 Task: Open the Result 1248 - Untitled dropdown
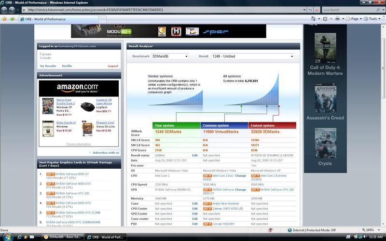[252, 56]
